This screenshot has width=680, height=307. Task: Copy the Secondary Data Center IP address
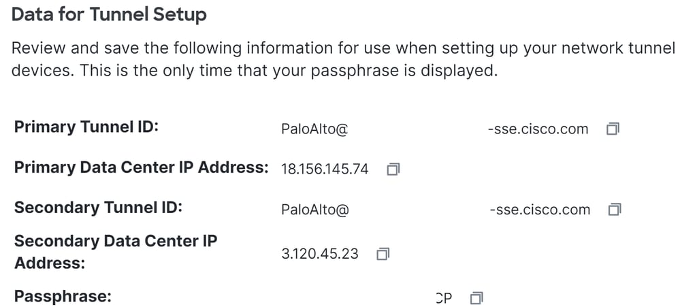click(x=383, y=254)
